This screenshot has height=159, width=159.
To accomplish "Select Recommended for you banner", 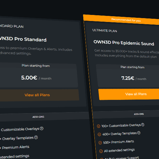I will [121, 20].
